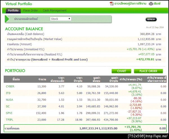Click the profit/loss (%) column header
This screenshot has width=169, height=139.
131,79
